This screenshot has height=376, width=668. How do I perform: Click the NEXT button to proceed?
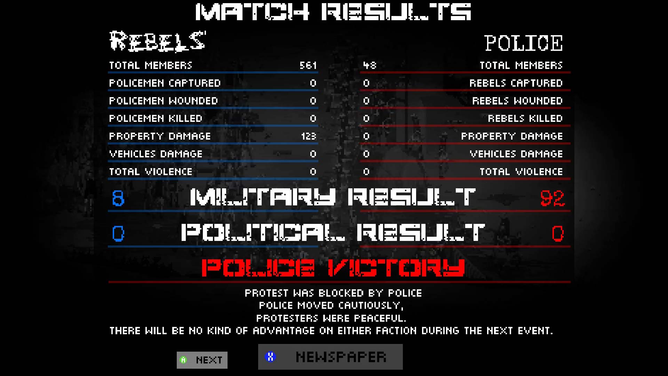pos(202,360)
